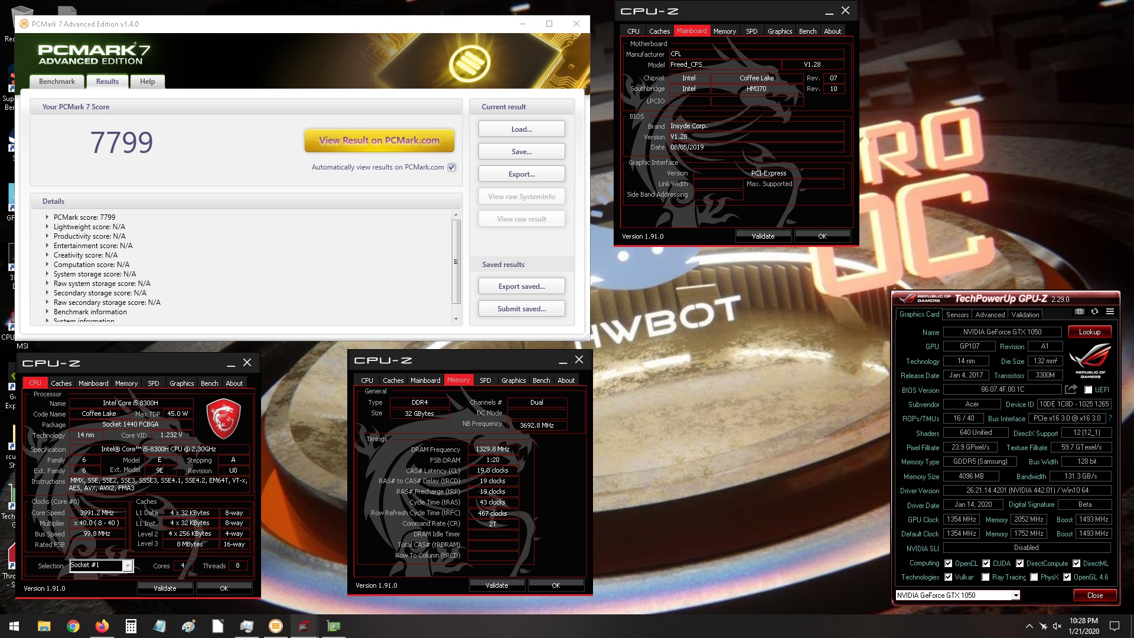The width and height of the screenshot is (1134, 638).
Task: Open Caches tab in the Mainboard CPU-Z window
Action: tap(659, 31)
